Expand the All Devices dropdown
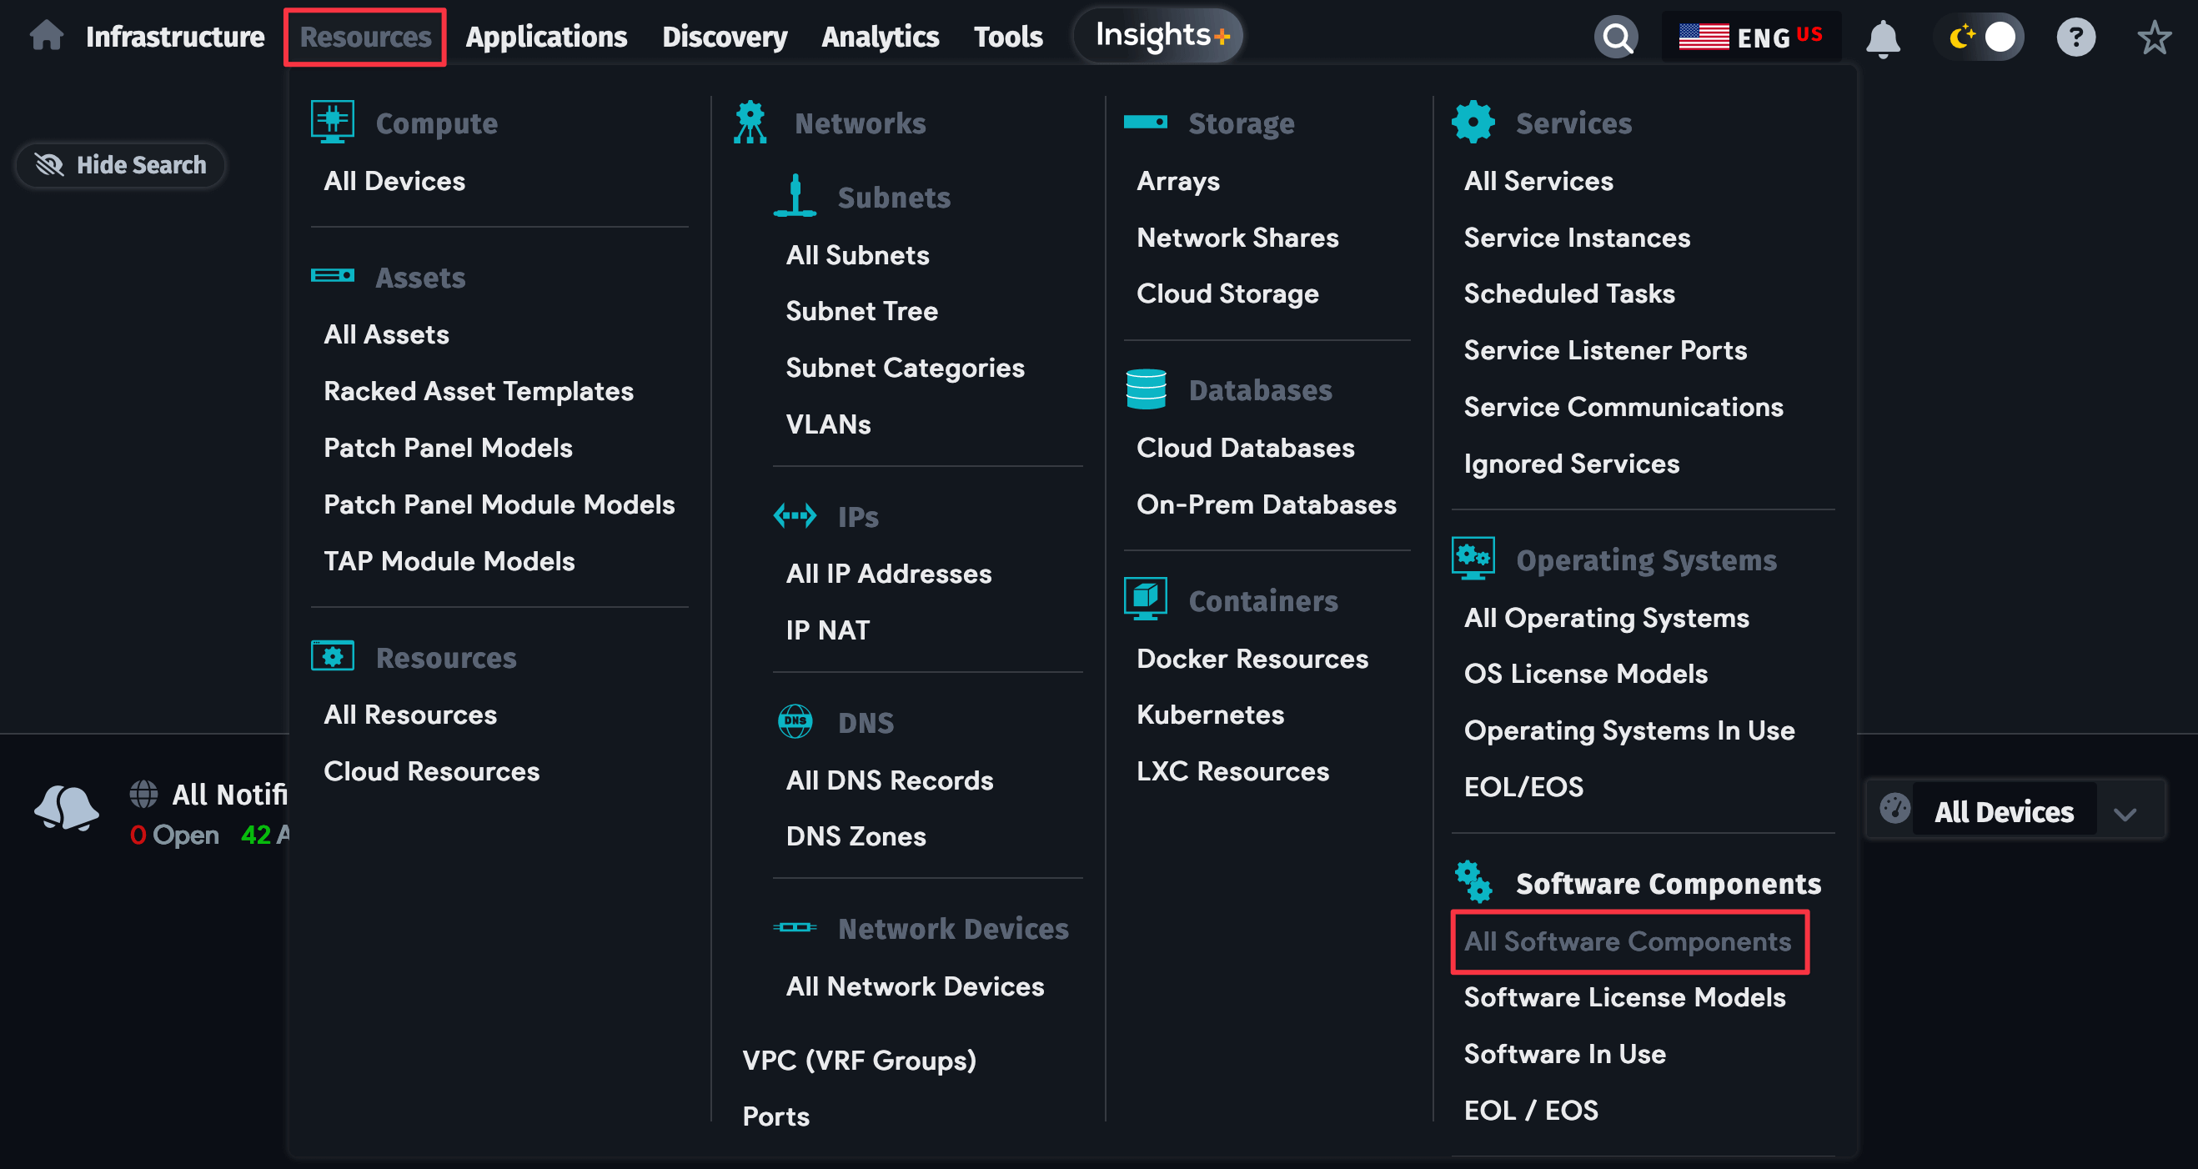This screenshot has width=2198, height=1169. pyautogui.click(x=2125, y=811)
